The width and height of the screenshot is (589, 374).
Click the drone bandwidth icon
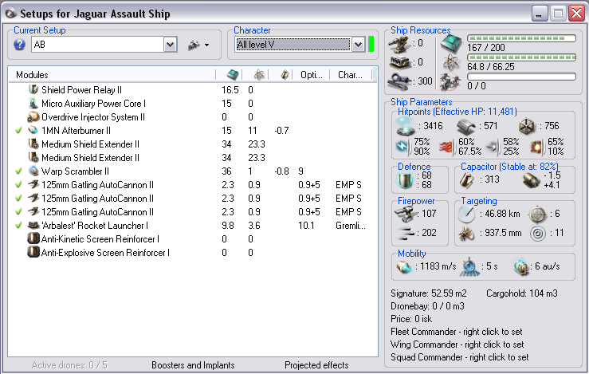tap(451, 82)
